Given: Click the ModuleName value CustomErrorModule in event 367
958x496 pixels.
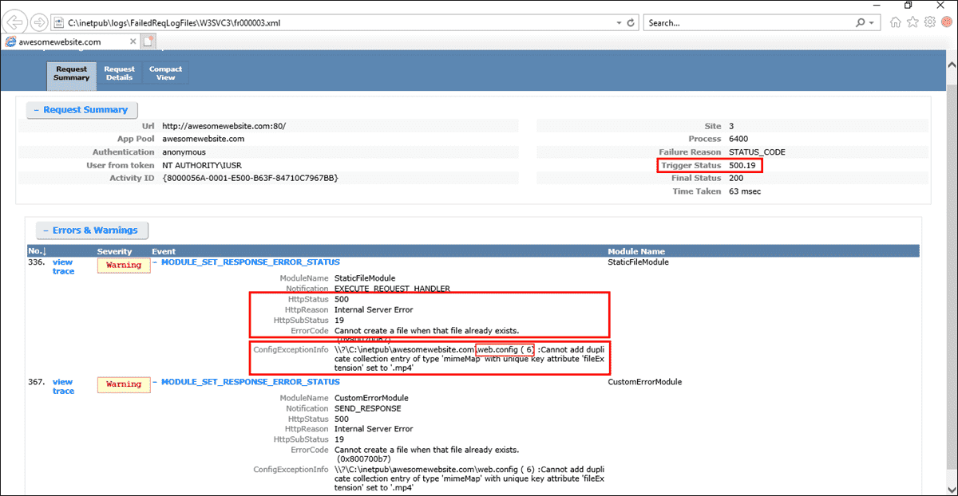Looking at the screenshot, I should point(371,398).
